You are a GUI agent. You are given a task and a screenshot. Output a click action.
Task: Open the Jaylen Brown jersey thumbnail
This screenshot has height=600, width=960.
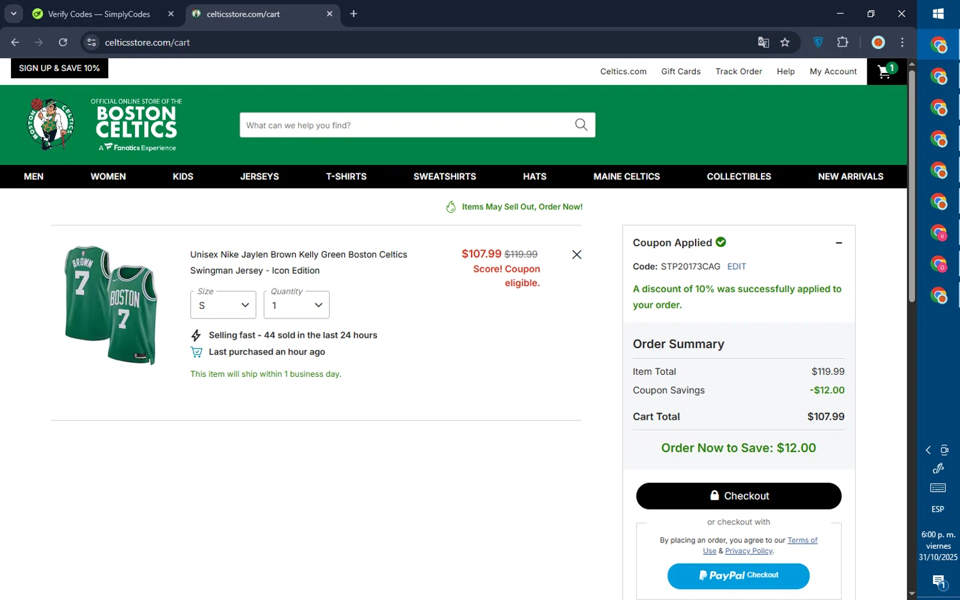(110, 305)
